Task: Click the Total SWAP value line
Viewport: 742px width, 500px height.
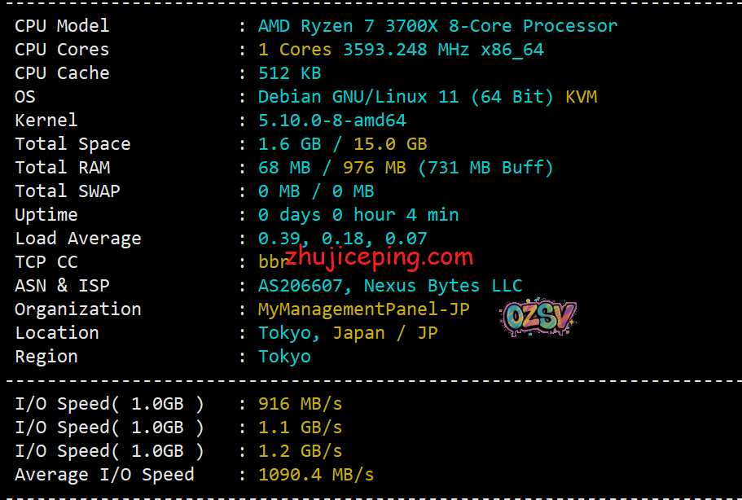Action: (316, 191)
